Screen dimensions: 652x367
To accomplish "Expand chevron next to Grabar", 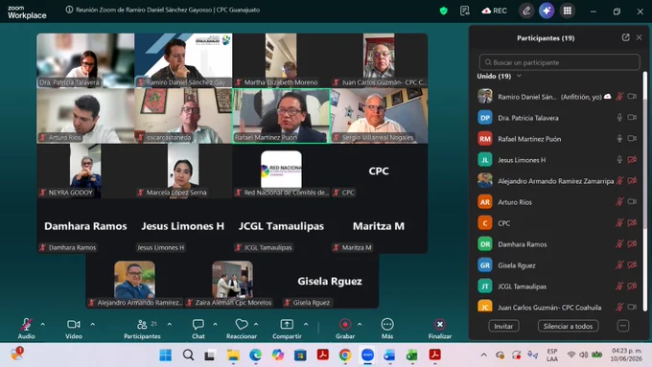I will pyautogui.click(x=360, y=324).
